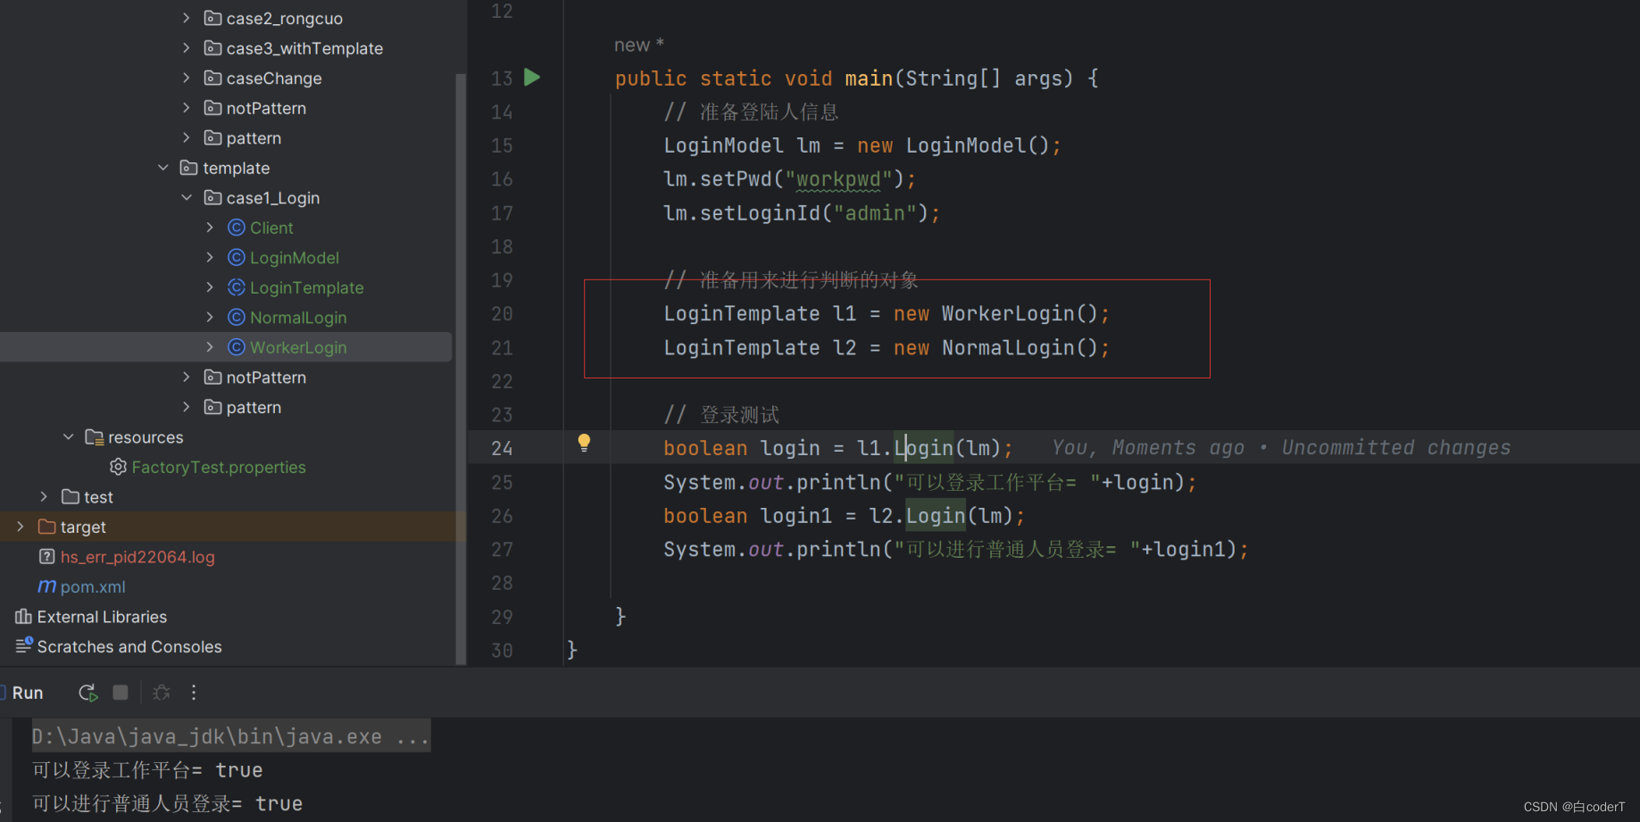Select the LoginTemplate abstract class icon
Viewport: 1640px width, 822px height.
click(237, 287)
